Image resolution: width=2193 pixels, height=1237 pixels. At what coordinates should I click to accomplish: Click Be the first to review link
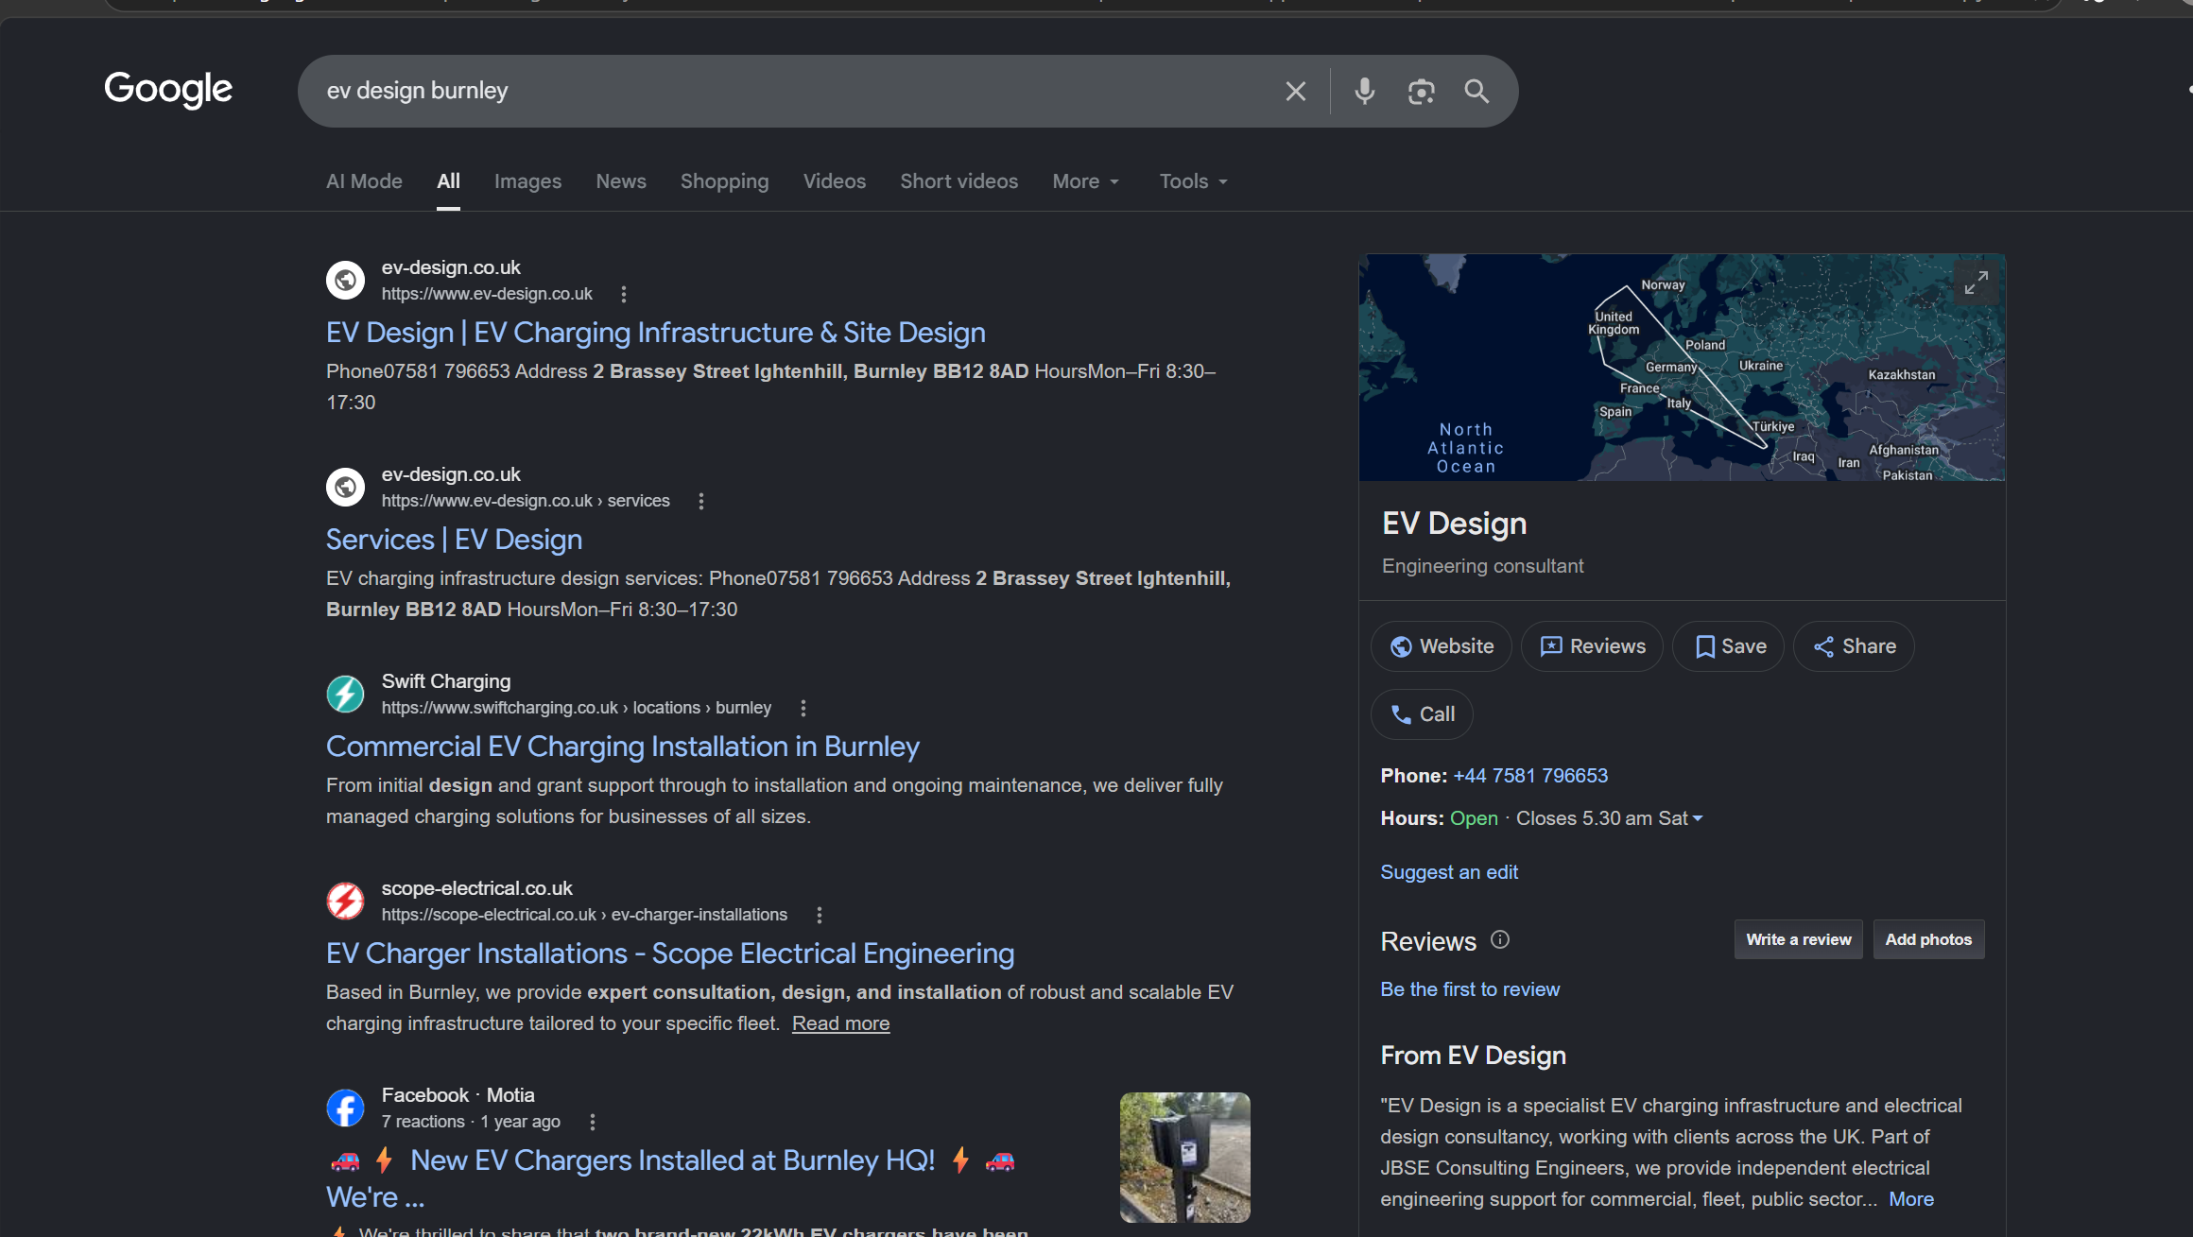click(x=1470, y=989)
